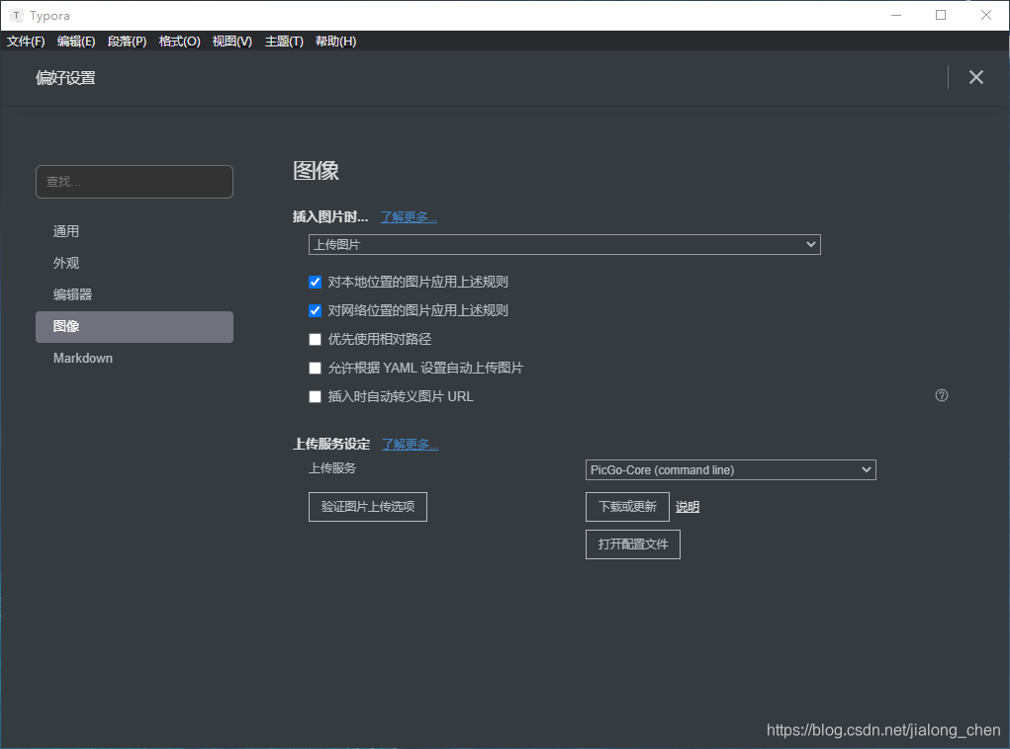This screenshot has height=749, width=1010.
Task: Minimize the Typora window
Action: coord(896,15)
